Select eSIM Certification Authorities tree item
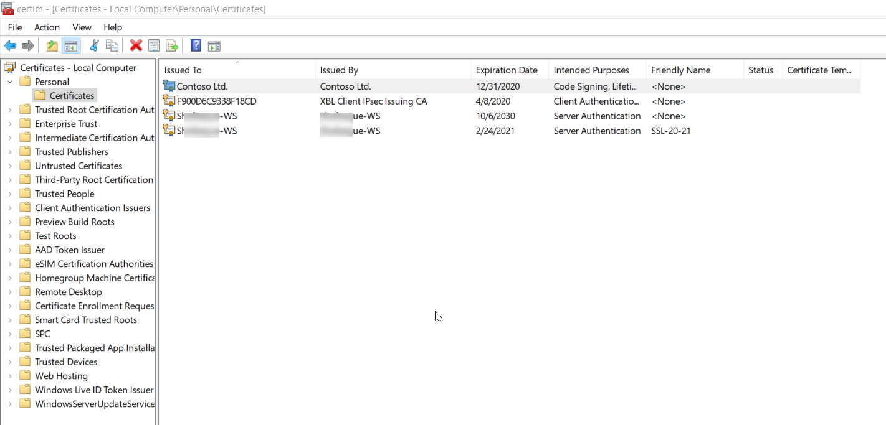Viewport: 886px width, 425px height. tap(94, 264)
